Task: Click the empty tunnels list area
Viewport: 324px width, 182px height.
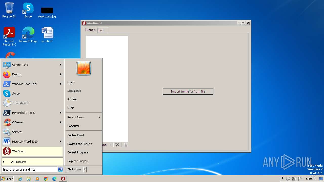Action: (x=107, y=88)
